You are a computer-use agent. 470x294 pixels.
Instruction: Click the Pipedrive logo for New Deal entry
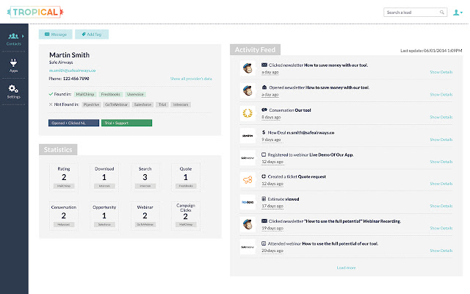click(x=247, y=135)
